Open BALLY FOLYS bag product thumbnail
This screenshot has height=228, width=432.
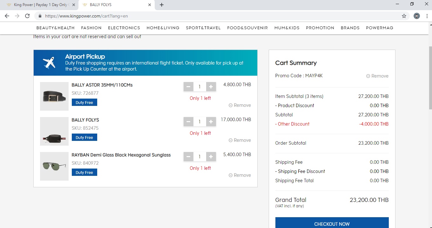tap(54, 131)
